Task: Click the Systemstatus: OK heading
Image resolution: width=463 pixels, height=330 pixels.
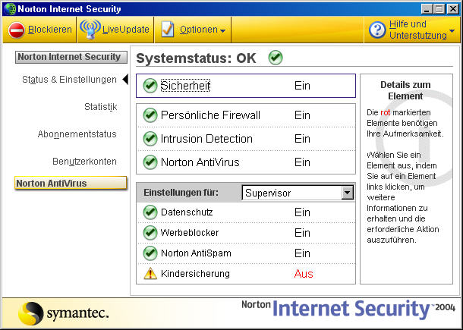Action: 196,58
